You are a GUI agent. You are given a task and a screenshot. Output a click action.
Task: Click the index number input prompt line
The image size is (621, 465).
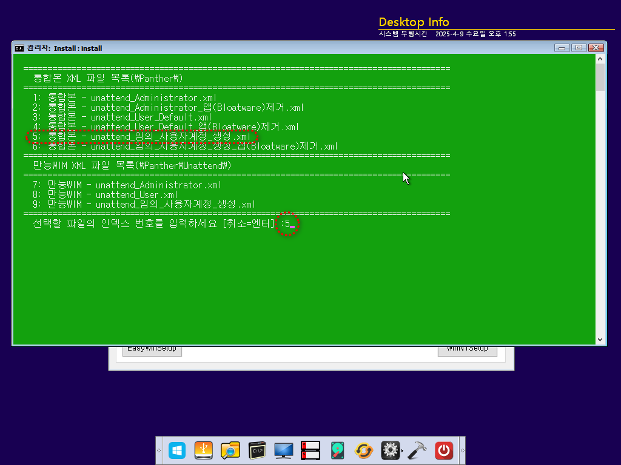(164, 224)
